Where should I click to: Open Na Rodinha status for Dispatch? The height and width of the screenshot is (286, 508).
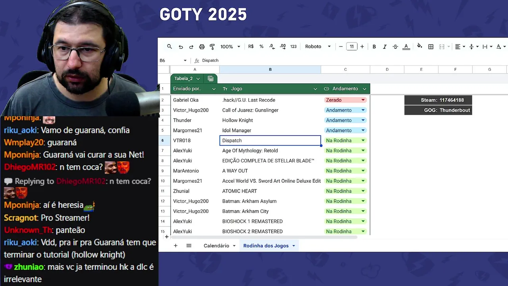(x=345, y=141)
